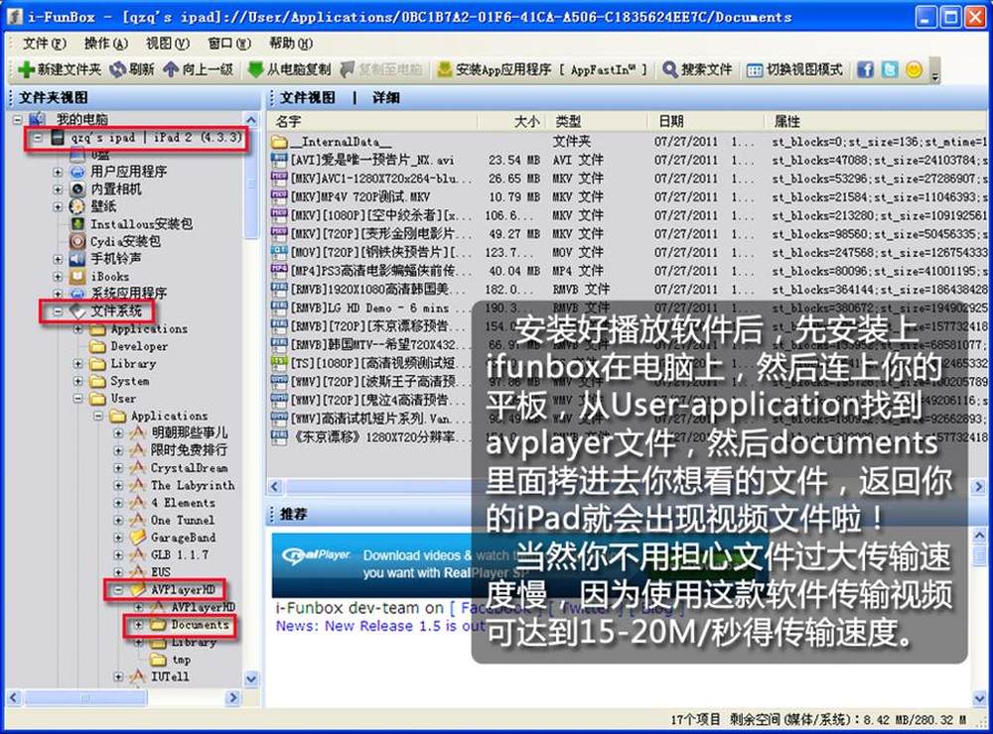Click folder tree scroll-down arrow
Image resolution: width=993 pixels, height=734 pixels.
[x=251, y=679]
